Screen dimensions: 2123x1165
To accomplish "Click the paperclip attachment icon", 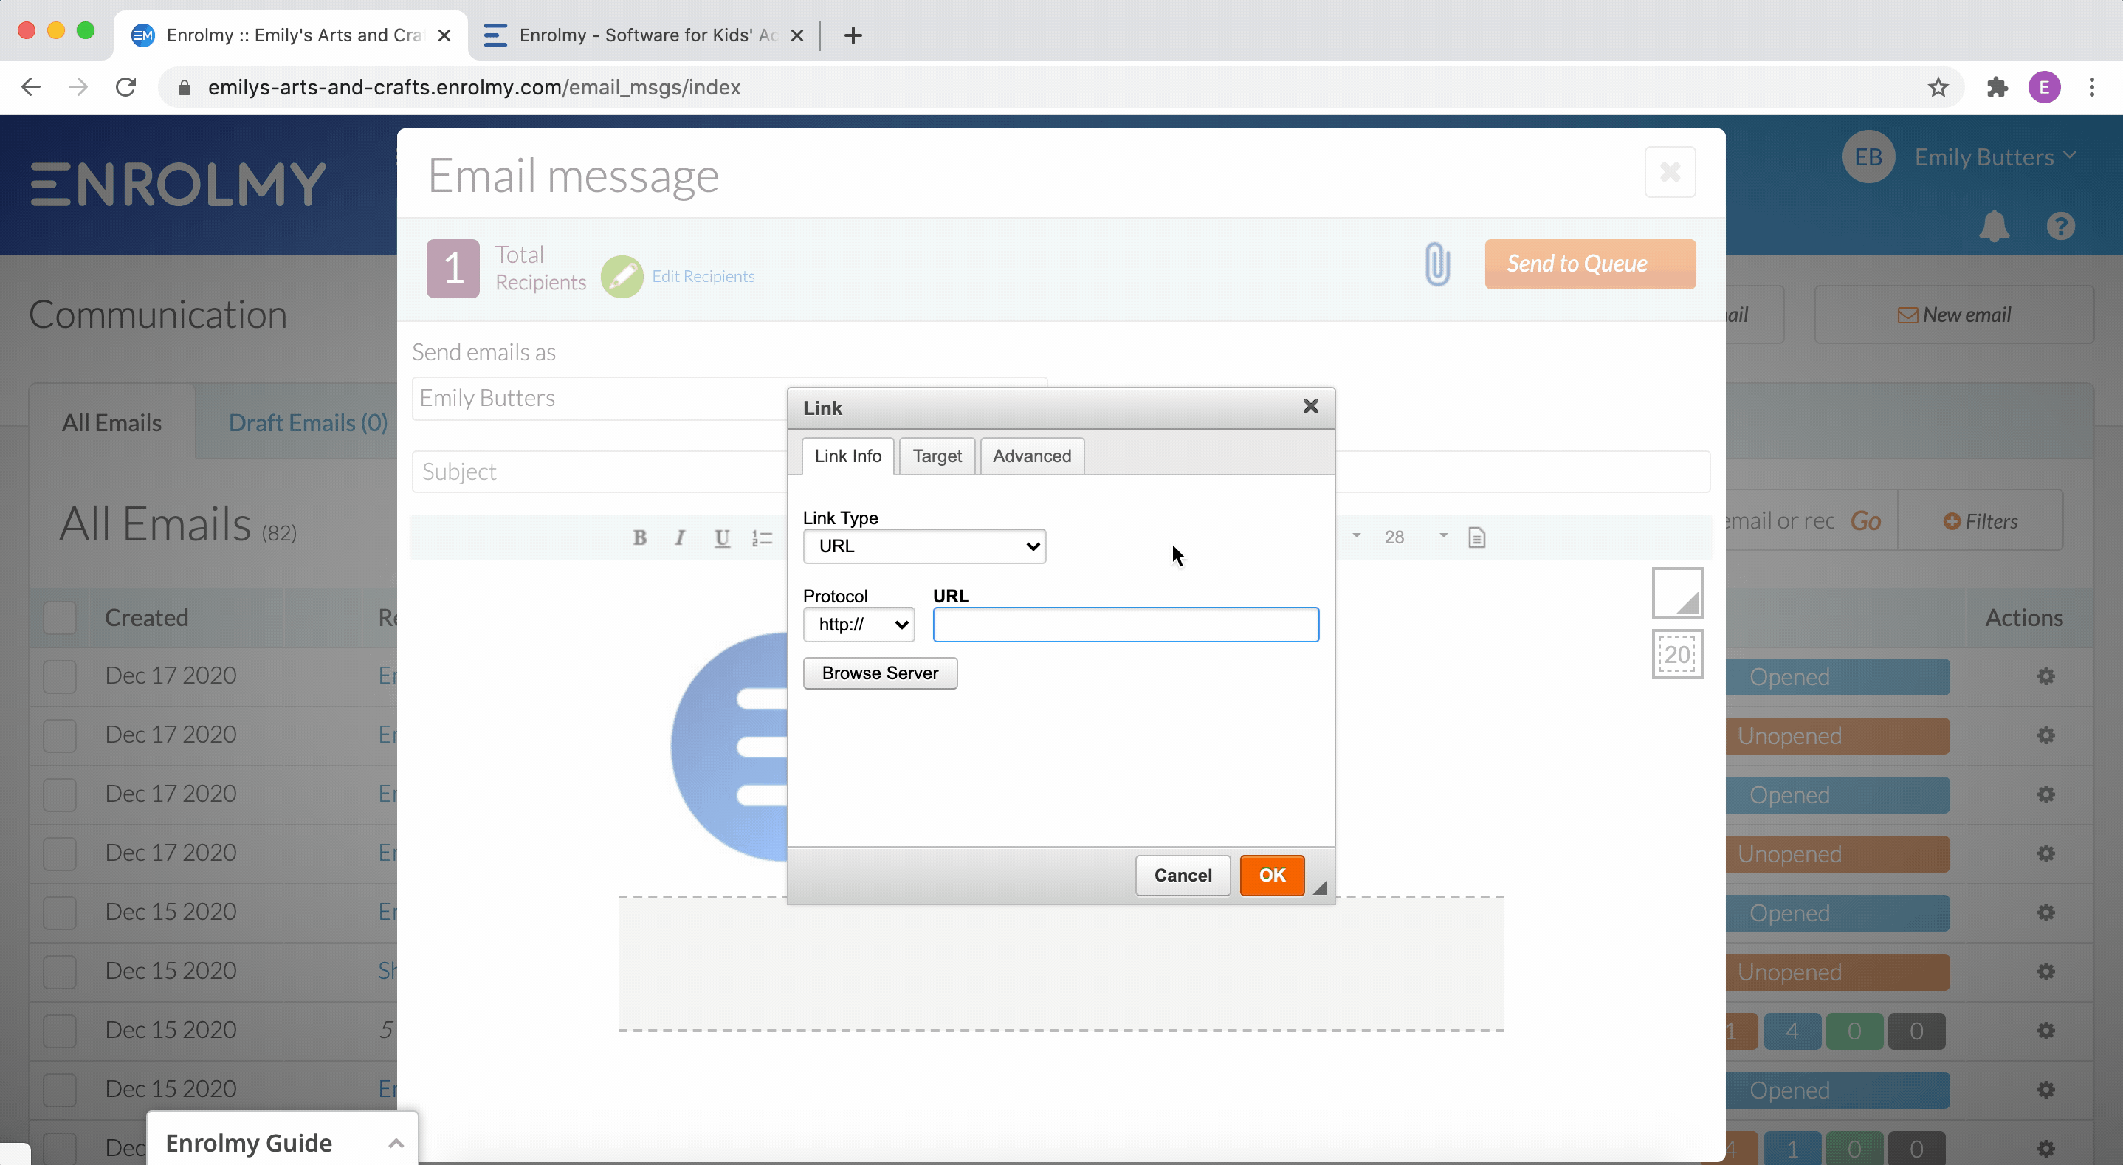I will [x=1437, y=264].
